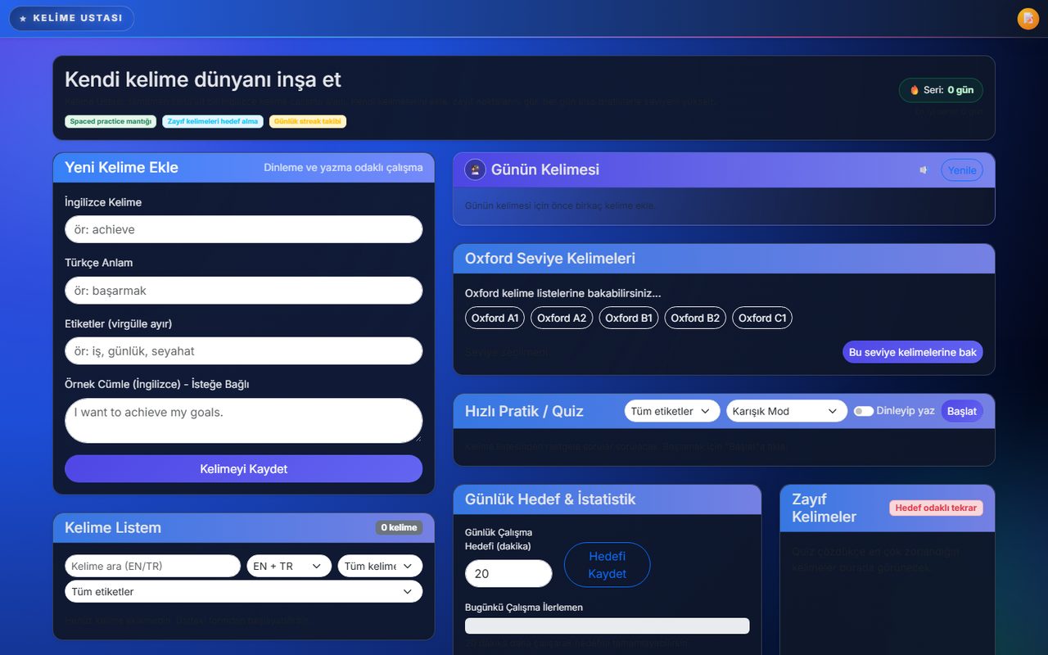Click the İngilizce Kelime input field
The height and width of the screenshot is (655, 1048).
pos(244,229)
